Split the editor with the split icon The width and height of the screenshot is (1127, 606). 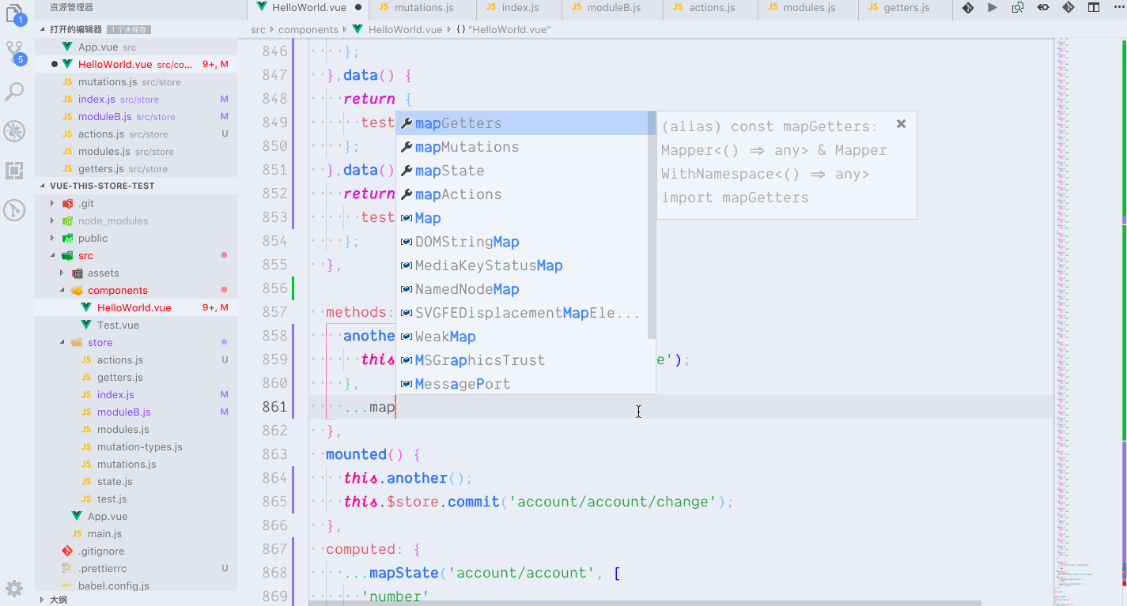(1094, 8)
